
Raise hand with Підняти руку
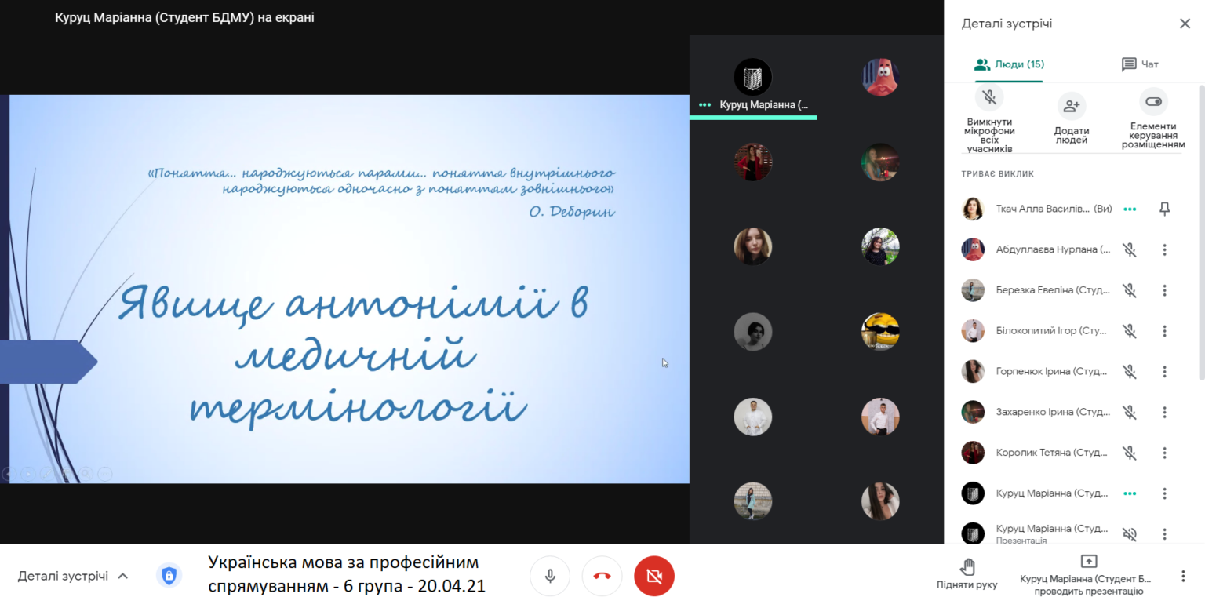pos(967,573)
